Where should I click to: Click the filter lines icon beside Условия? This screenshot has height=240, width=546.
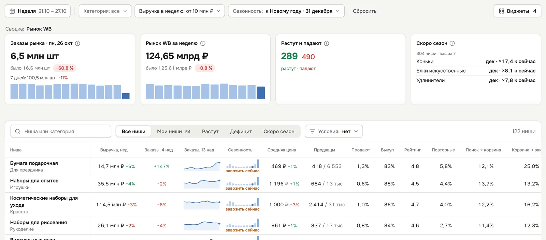(312, 131)
